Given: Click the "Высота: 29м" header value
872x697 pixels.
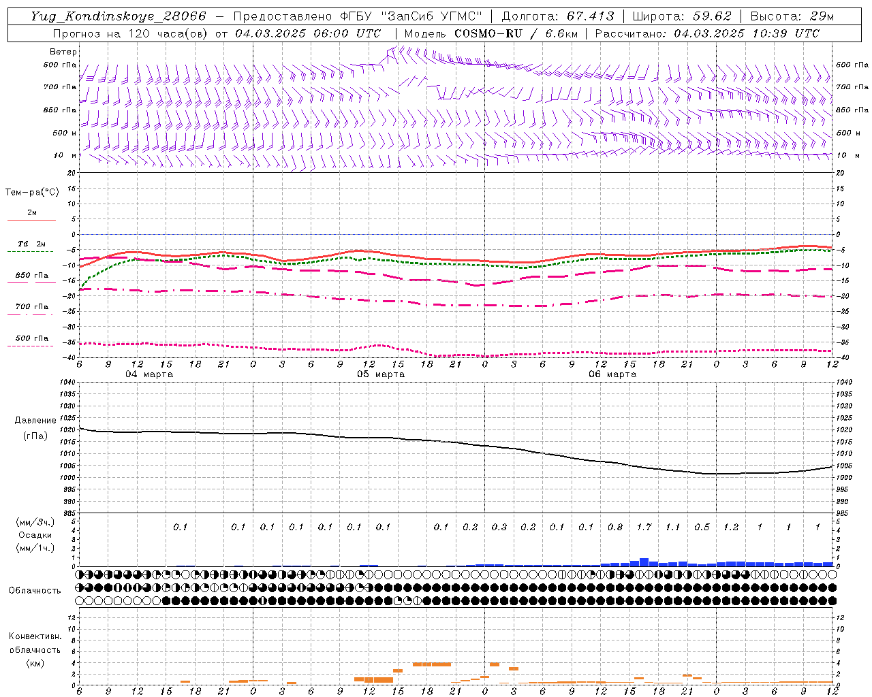Looking at the screenshot, I should pyautogui.click(x=792, y=16).
